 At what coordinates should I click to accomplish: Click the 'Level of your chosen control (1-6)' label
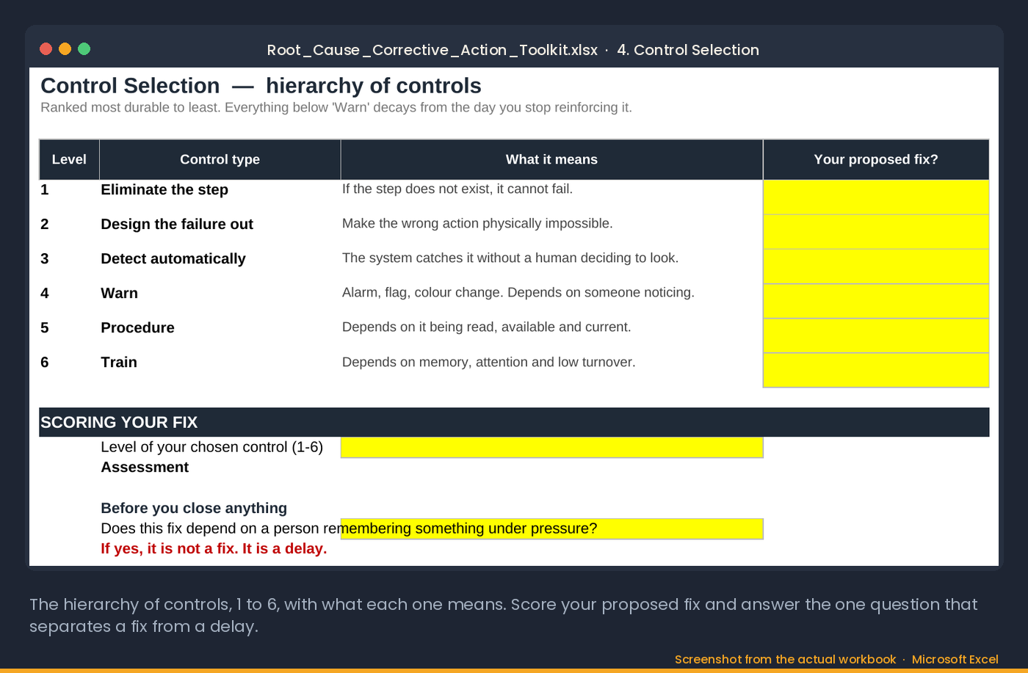click(x=211, y=447)
